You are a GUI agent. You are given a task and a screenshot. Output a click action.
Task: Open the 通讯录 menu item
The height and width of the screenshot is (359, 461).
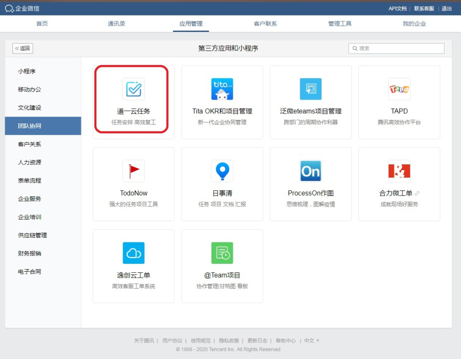[116, 23]
